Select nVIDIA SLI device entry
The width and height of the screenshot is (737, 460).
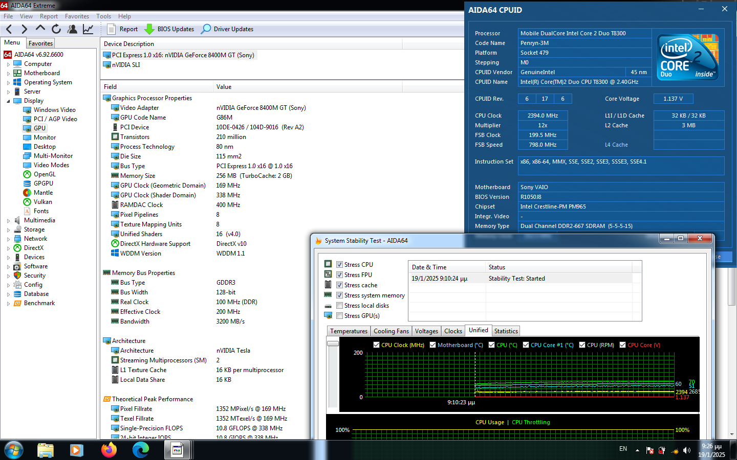click(x=121, y=65)
